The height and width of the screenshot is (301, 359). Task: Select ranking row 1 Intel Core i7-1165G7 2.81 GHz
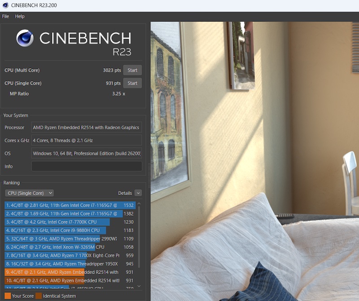70,205
